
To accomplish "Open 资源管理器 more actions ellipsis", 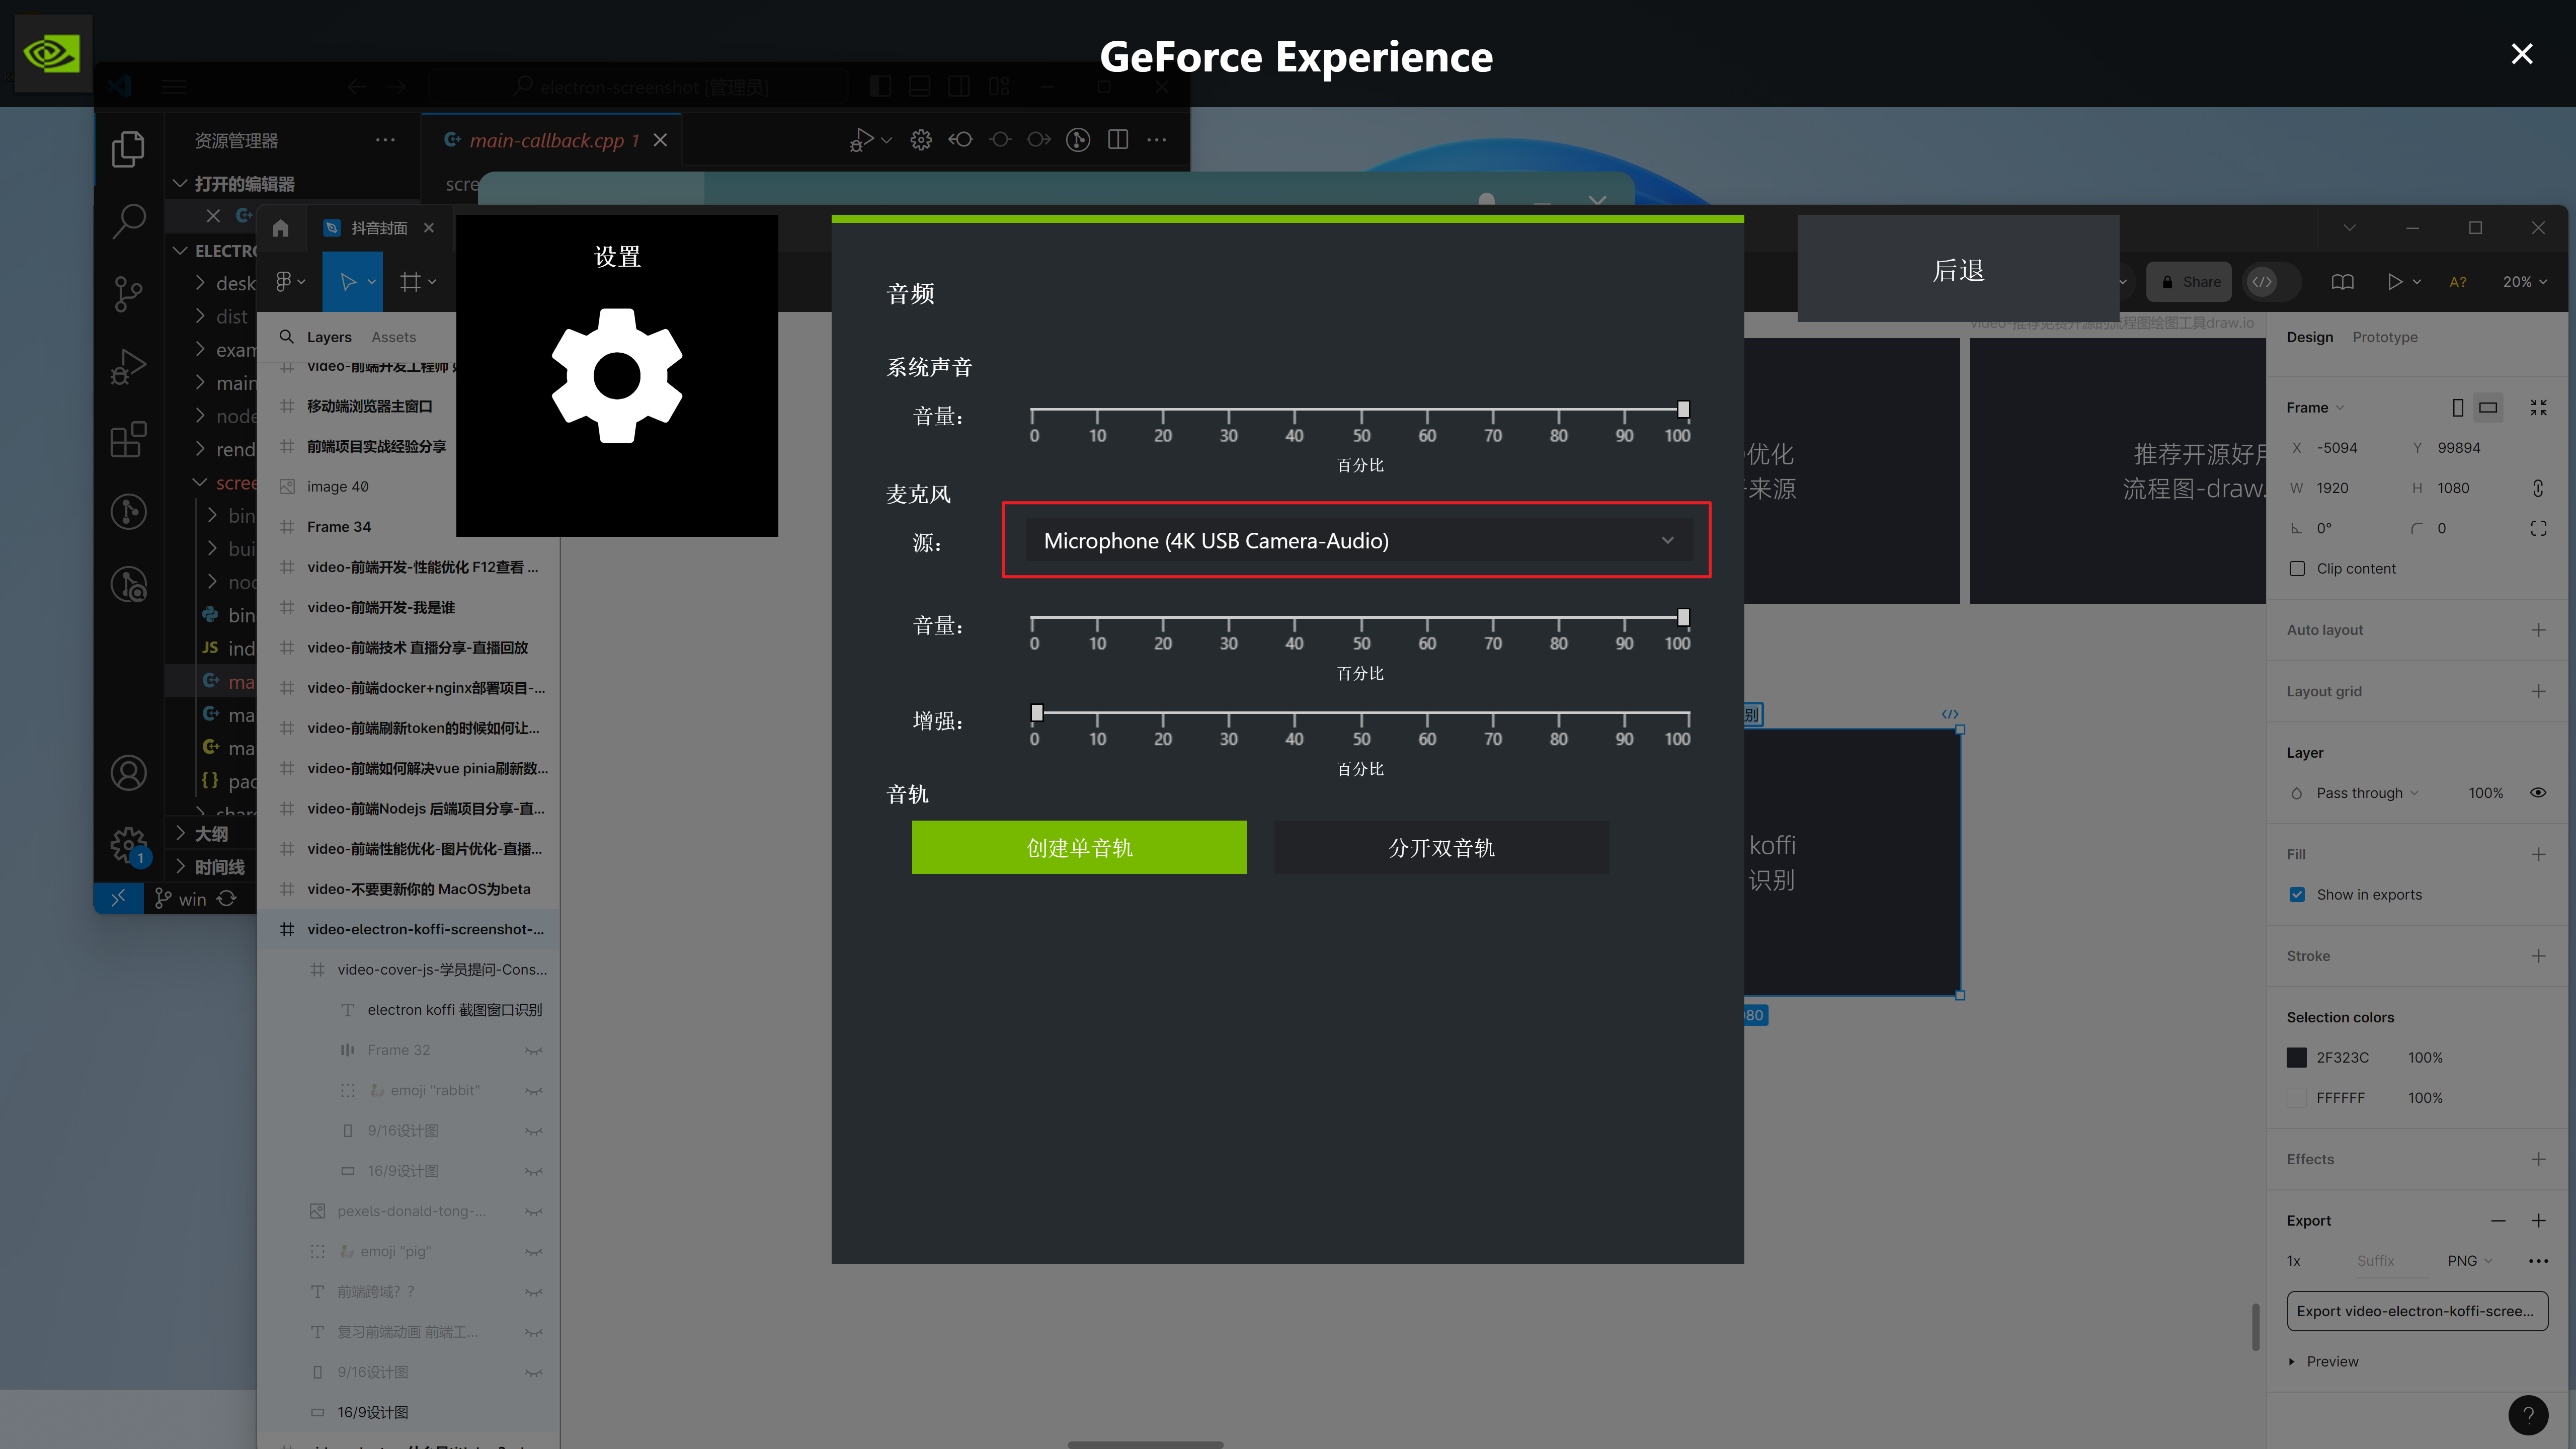I will point(385,140).
